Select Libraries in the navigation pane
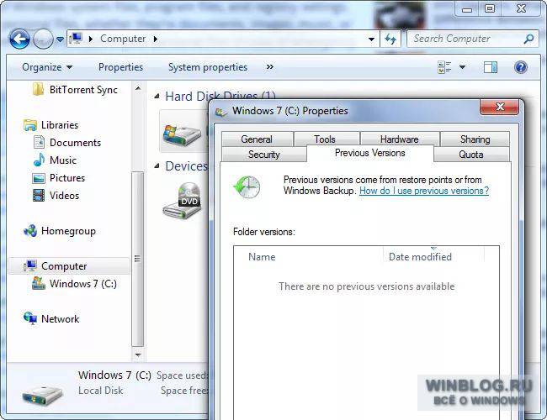 point(51,125)
